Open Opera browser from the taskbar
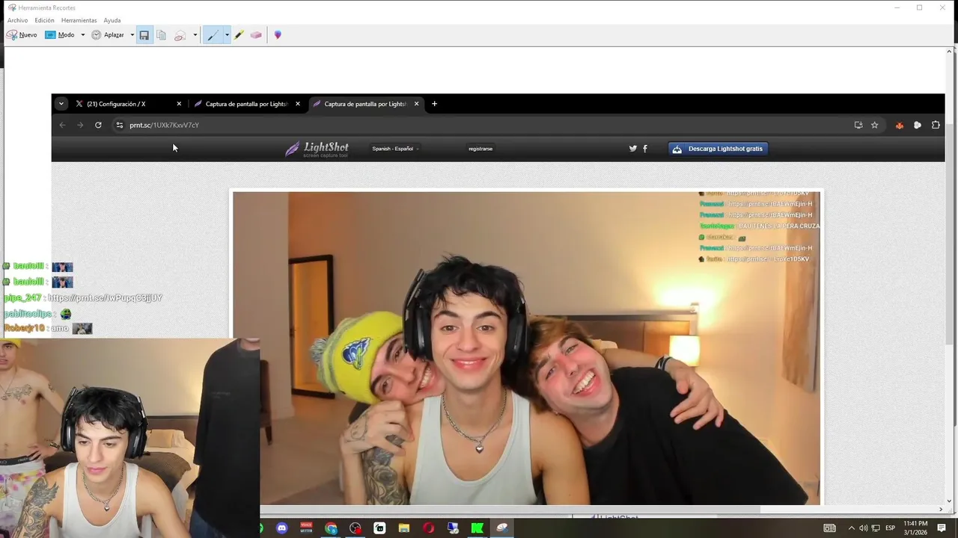This screenshot has height=538, width=958. (428, 528)
